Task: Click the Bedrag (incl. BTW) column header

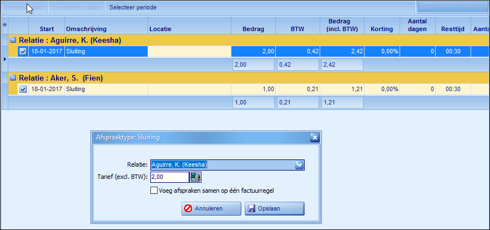Action: (342, 25)
